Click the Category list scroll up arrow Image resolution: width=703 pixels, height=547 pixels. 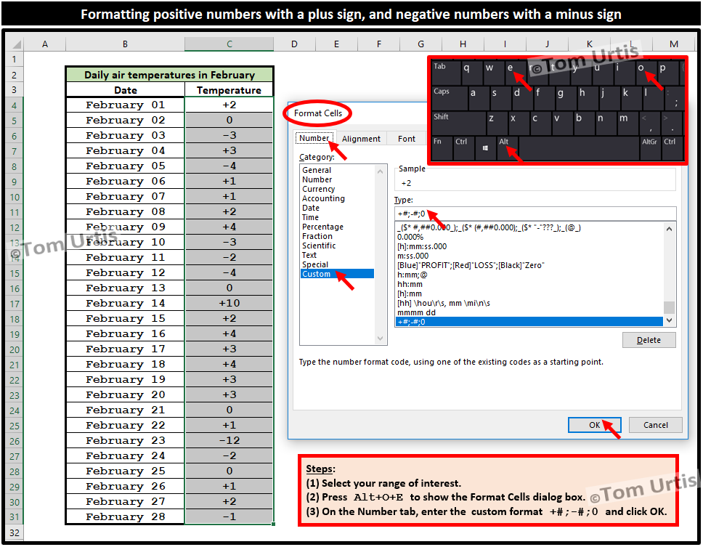pyautogui.click(x=381, y=171)
